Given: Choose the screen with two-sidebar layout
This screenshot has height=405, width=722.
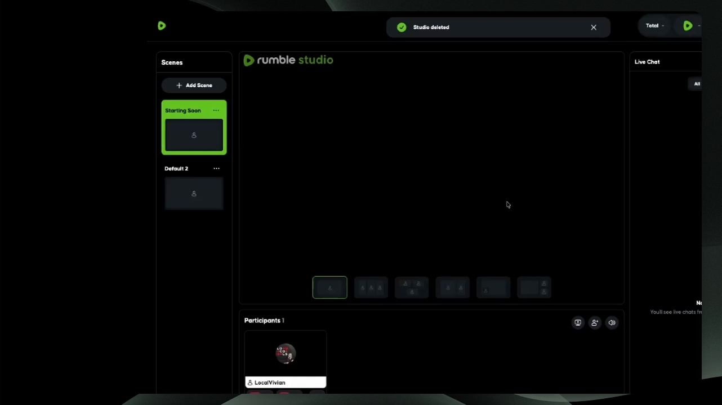Looking at the screenshot, I should click(x=534, y=287).
